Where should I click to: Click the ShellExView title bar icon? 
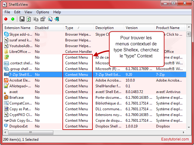tap(5, 5)
